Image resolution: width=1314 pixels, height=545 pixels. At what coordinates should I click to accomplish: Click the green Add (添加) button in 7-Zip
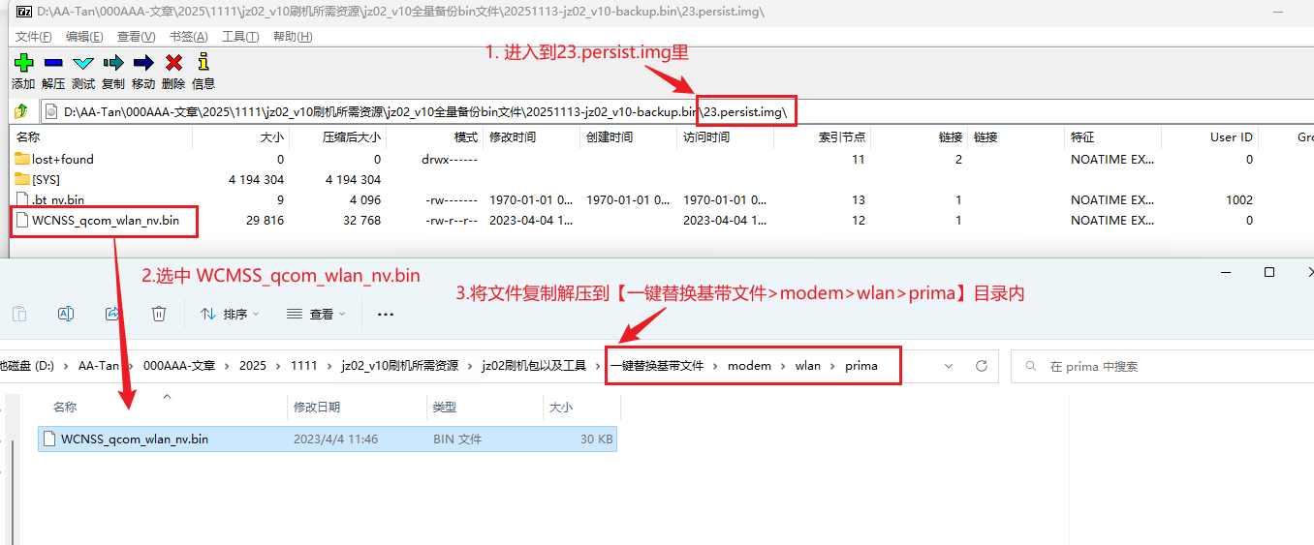[23, 64]
